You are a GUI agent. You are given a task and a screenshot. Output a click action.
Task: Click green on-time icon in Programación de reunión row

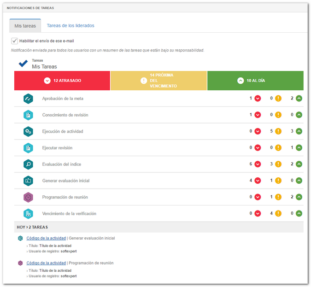tap(299, 197)
